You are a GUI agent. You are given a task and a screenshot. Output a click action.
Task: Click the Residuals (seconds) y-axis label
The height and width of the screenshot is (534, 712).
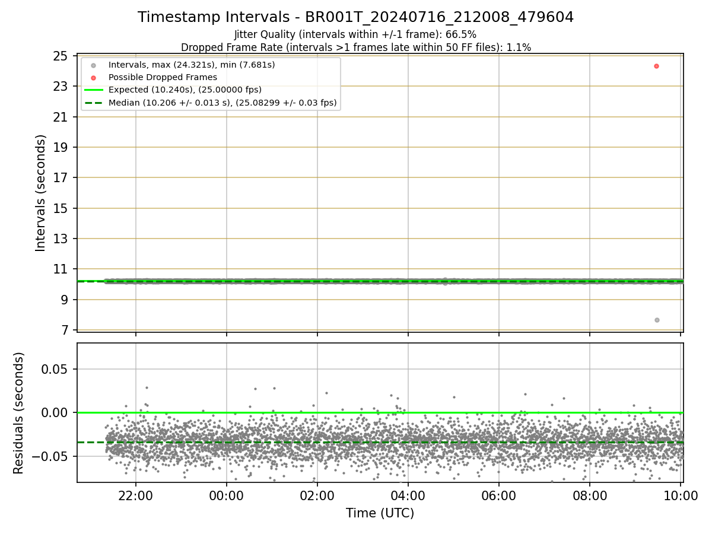pos(19,413)
